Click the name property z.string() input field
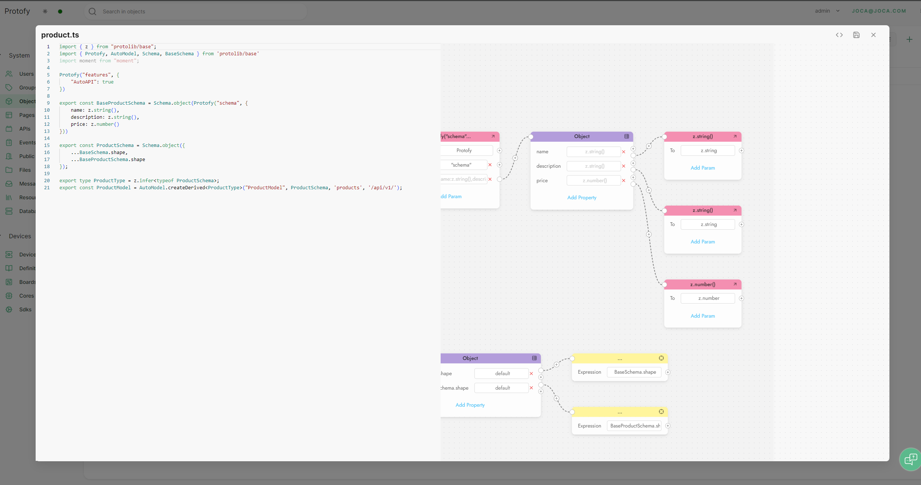921x485 pixels. (594, 152)
